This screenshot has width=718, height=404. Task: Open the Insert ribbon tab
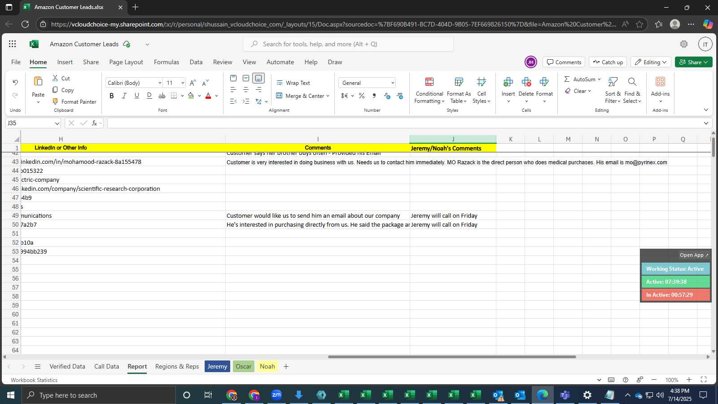click(x=65, y=62)
